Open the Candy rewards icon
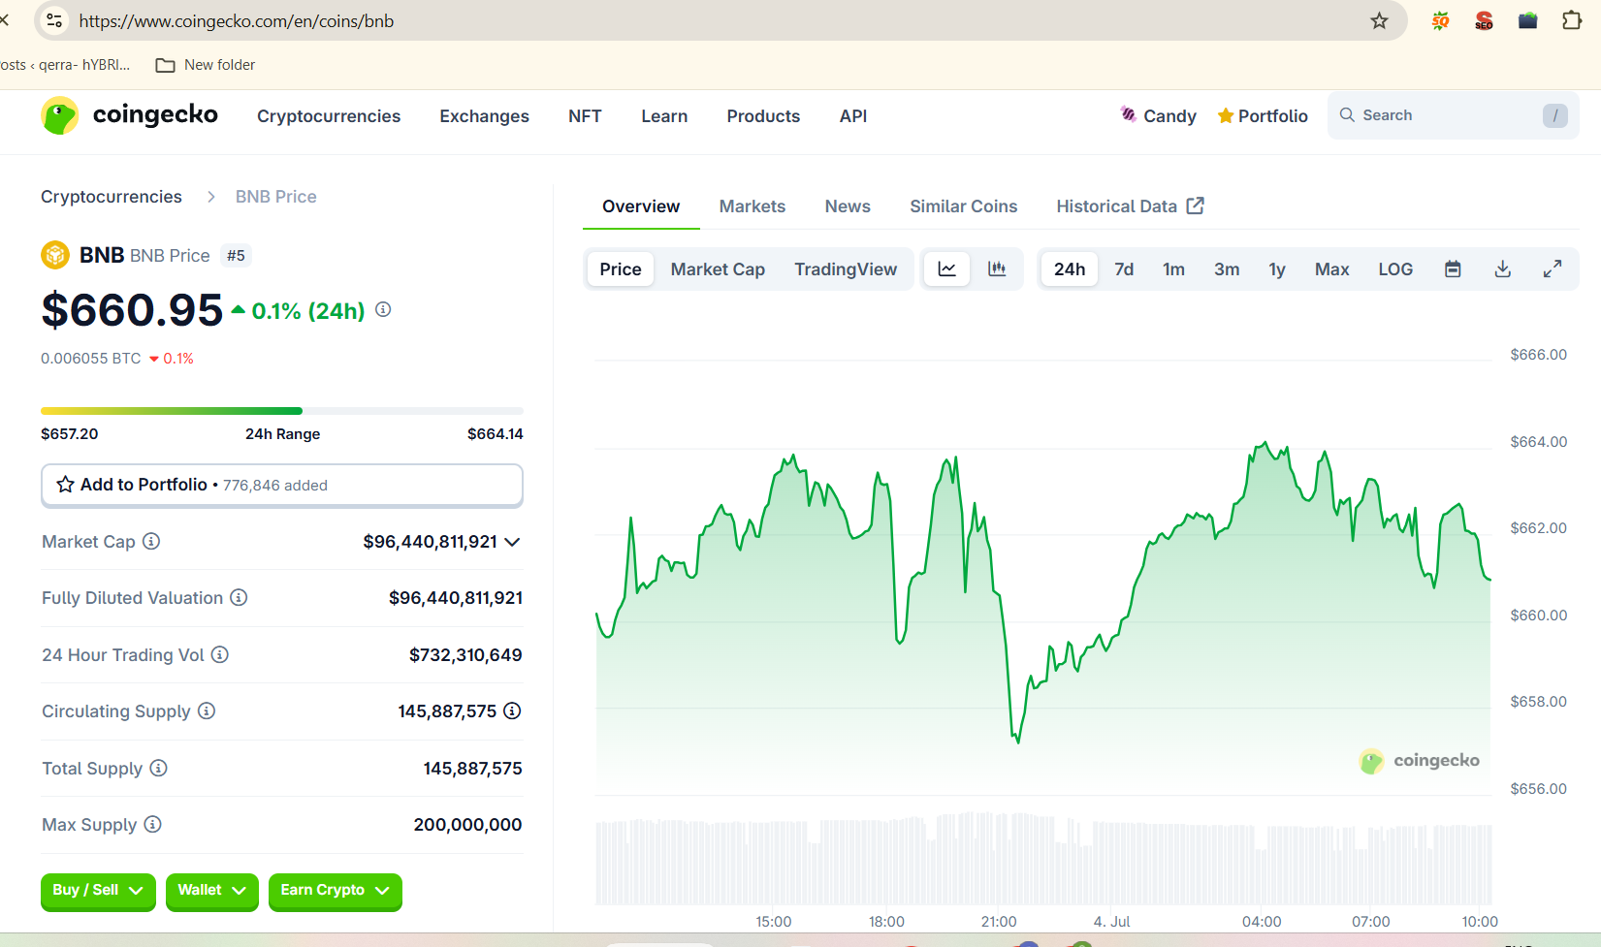 pyautogui.click(x=1128, y=114)
